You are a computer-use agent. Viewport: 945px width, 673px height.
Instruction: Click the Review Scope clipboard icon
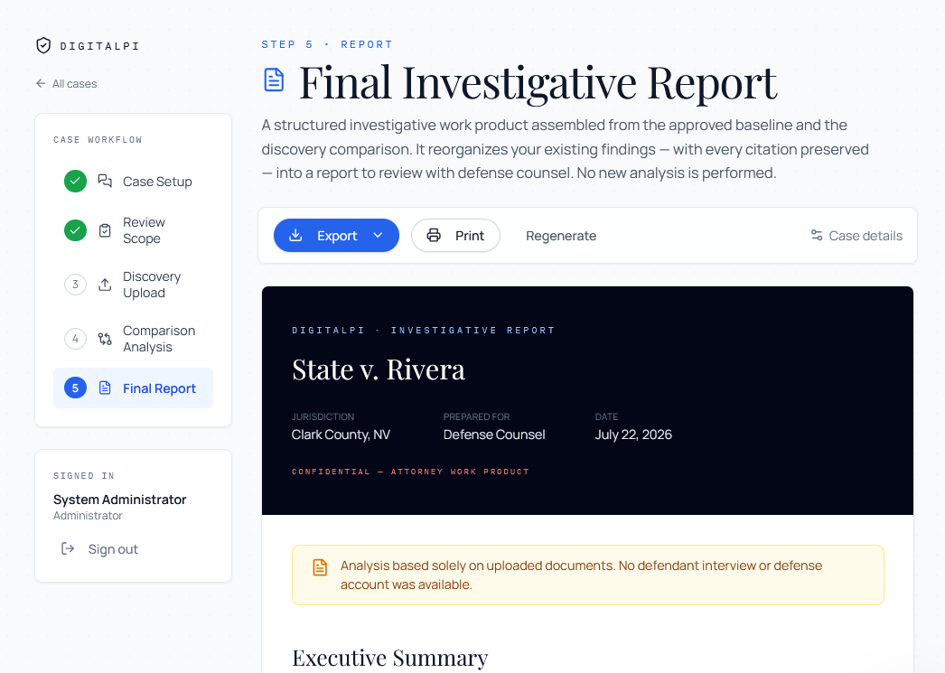pos(105,230)
